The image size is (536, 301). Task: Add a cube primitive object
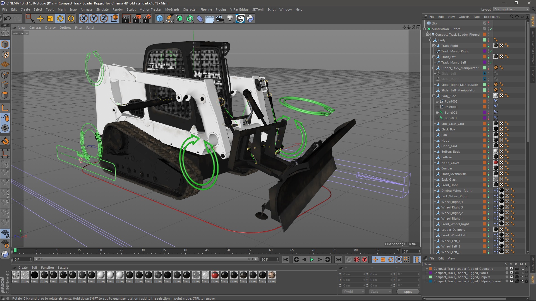(x=159, y=19)
